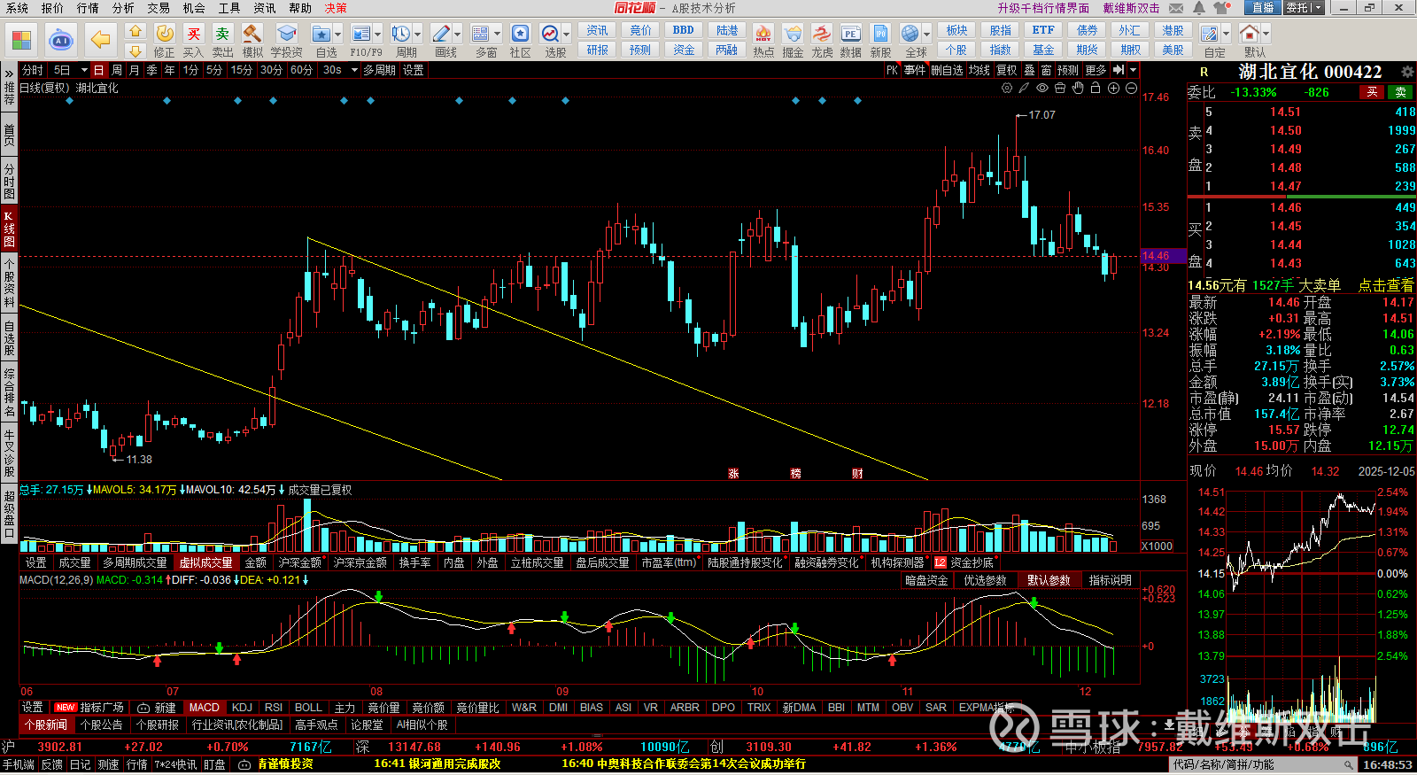Click the 点击查看 link
This screenshot has width=1417, height=775.
tap(1385, 285)
